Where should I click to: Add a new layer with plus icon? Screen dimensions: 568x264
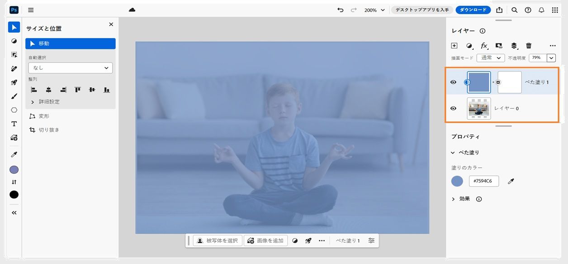click(x=454, y=46)
